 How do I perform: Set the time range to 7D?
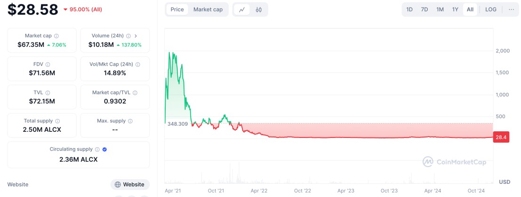click(425, 9)
